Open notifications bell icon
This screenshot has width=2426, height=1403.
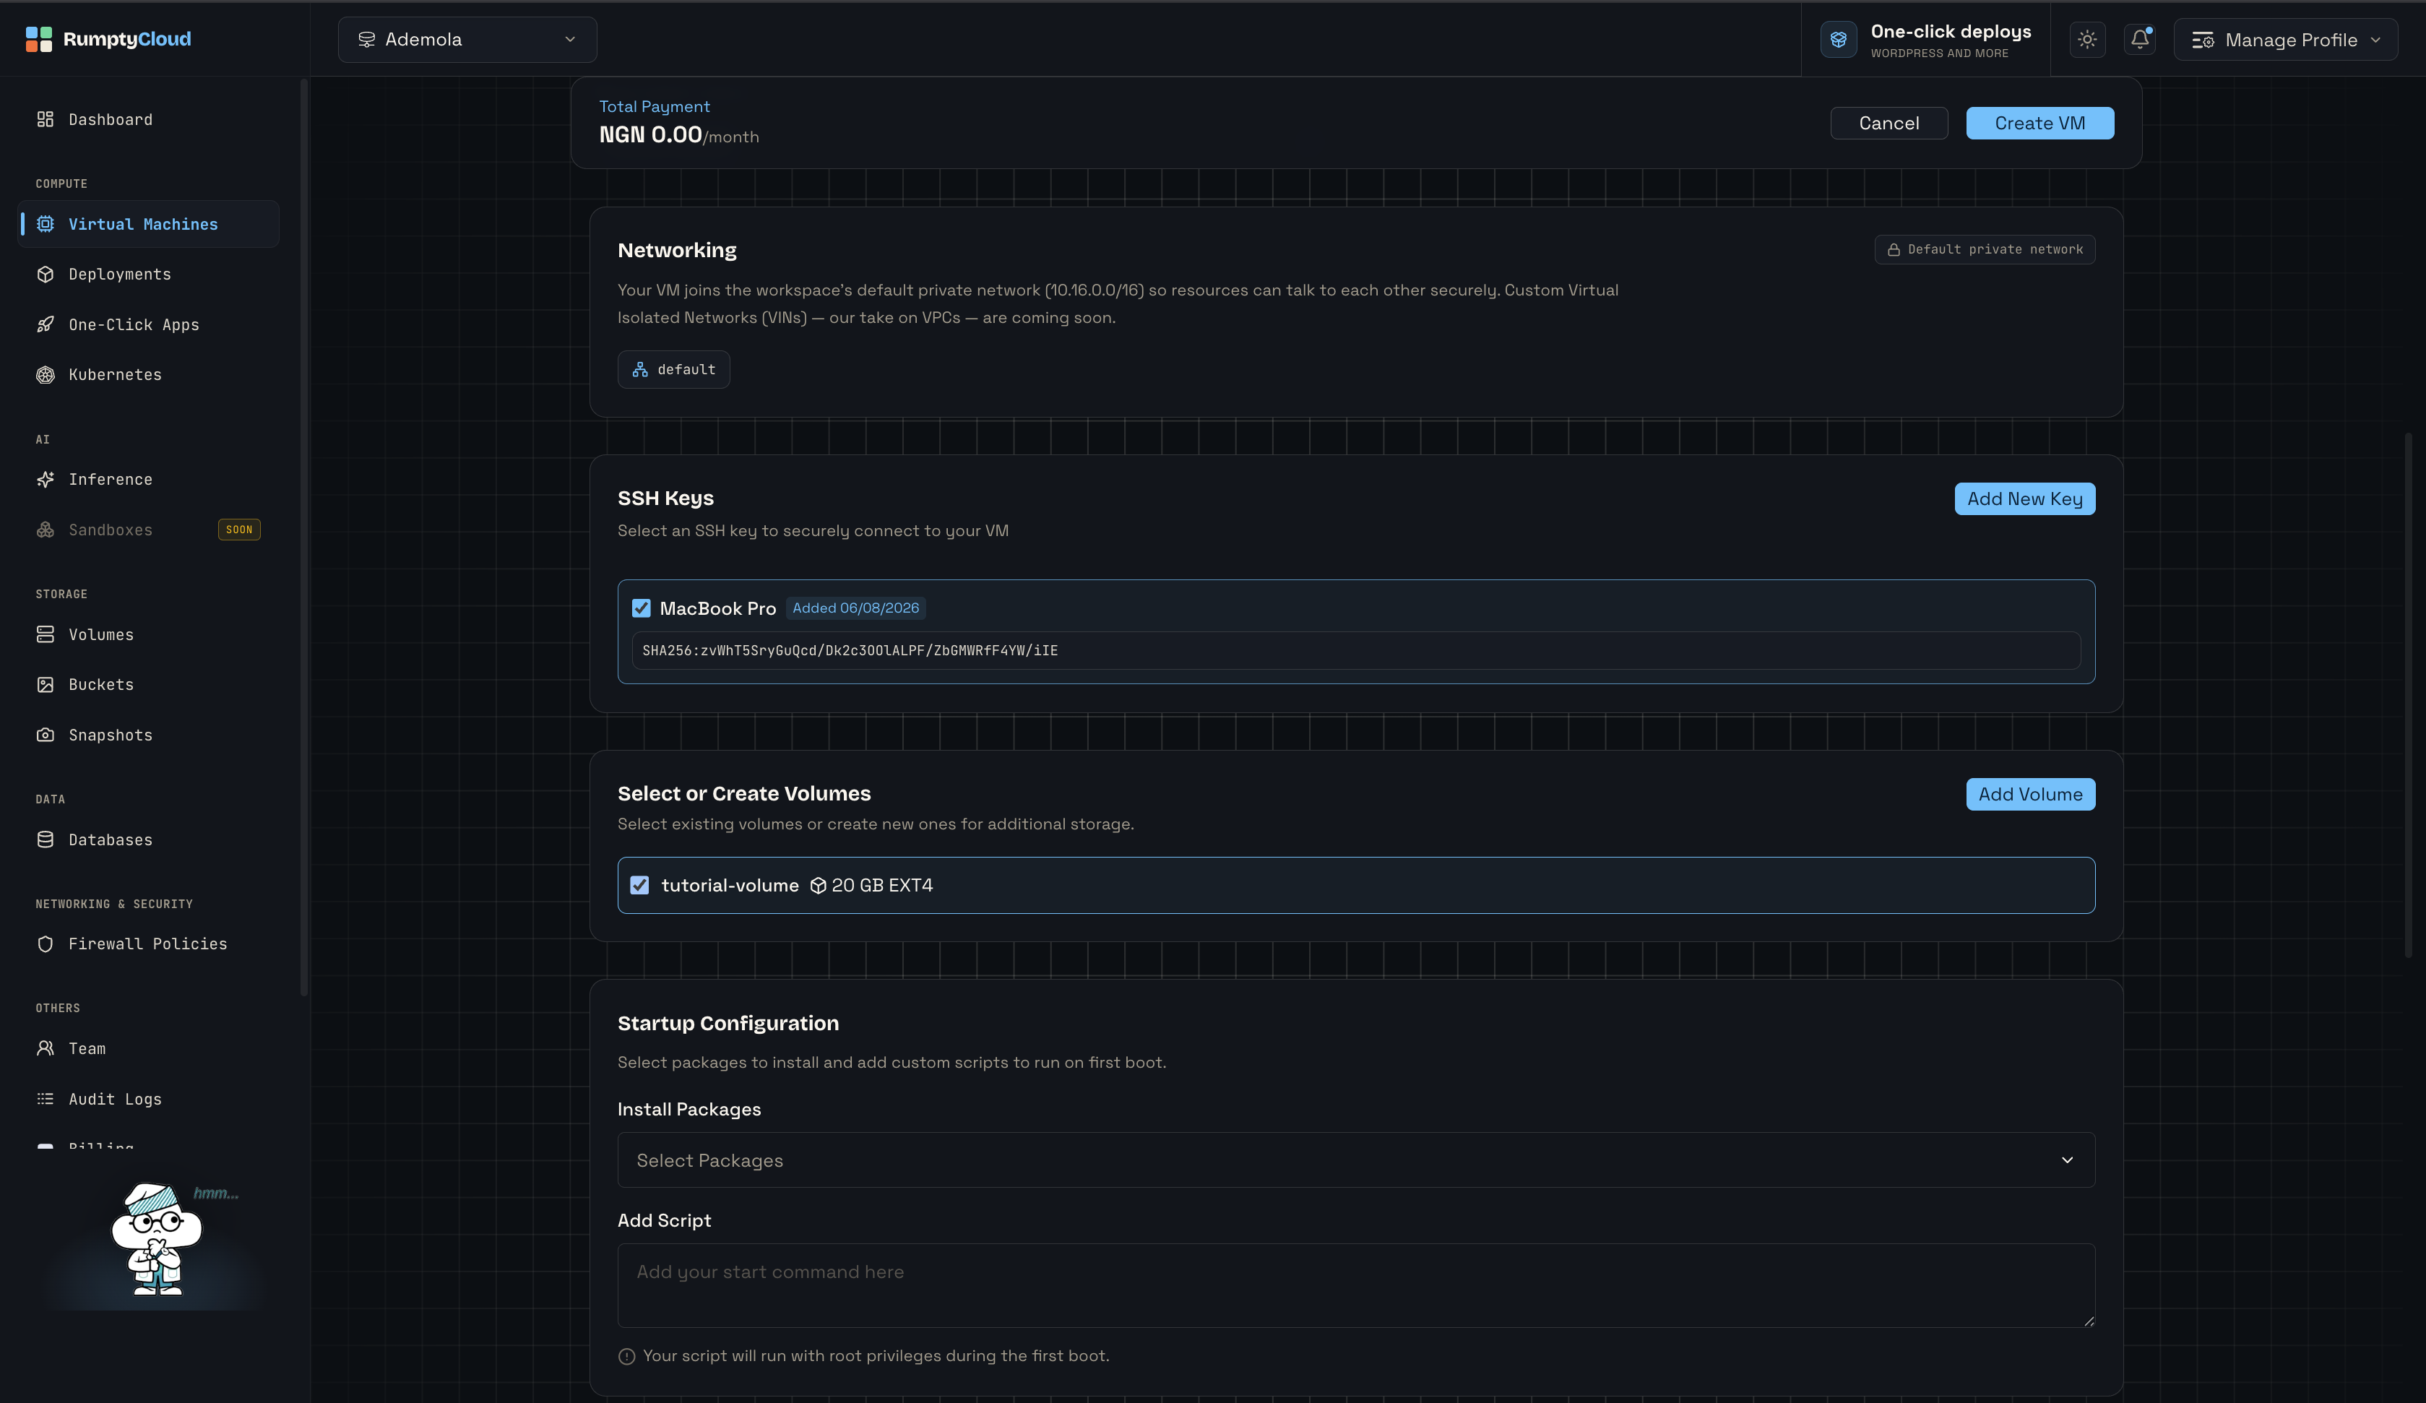click(2139, 40)
